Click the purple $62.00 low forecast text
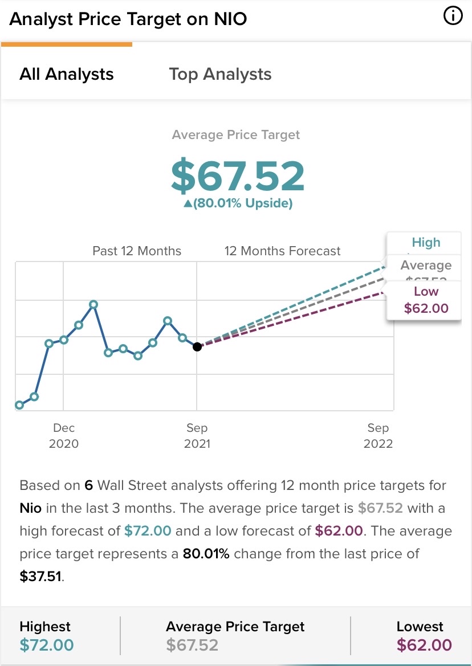The width and height of the screenshot is (472, 666). click(x=339, y=531)
